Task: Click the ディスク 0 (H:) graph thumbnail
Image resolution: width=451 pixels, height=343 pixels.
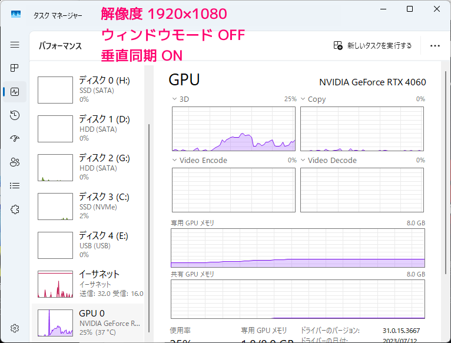Action: pyautogui.click(x=55, y=90)
